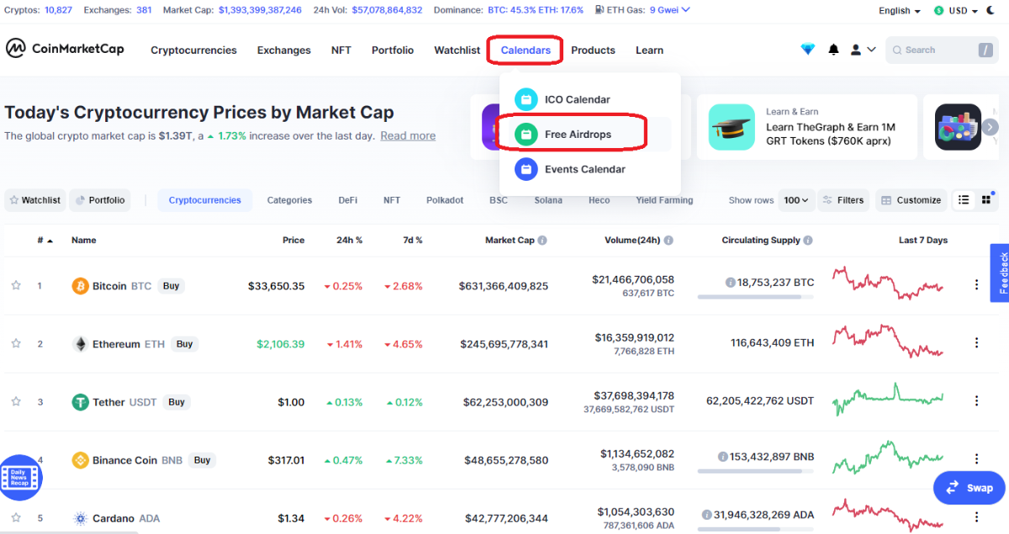Open the diamond rewards icon
The height and width of the screenshot is (534, 1009).
pos(808,50)
